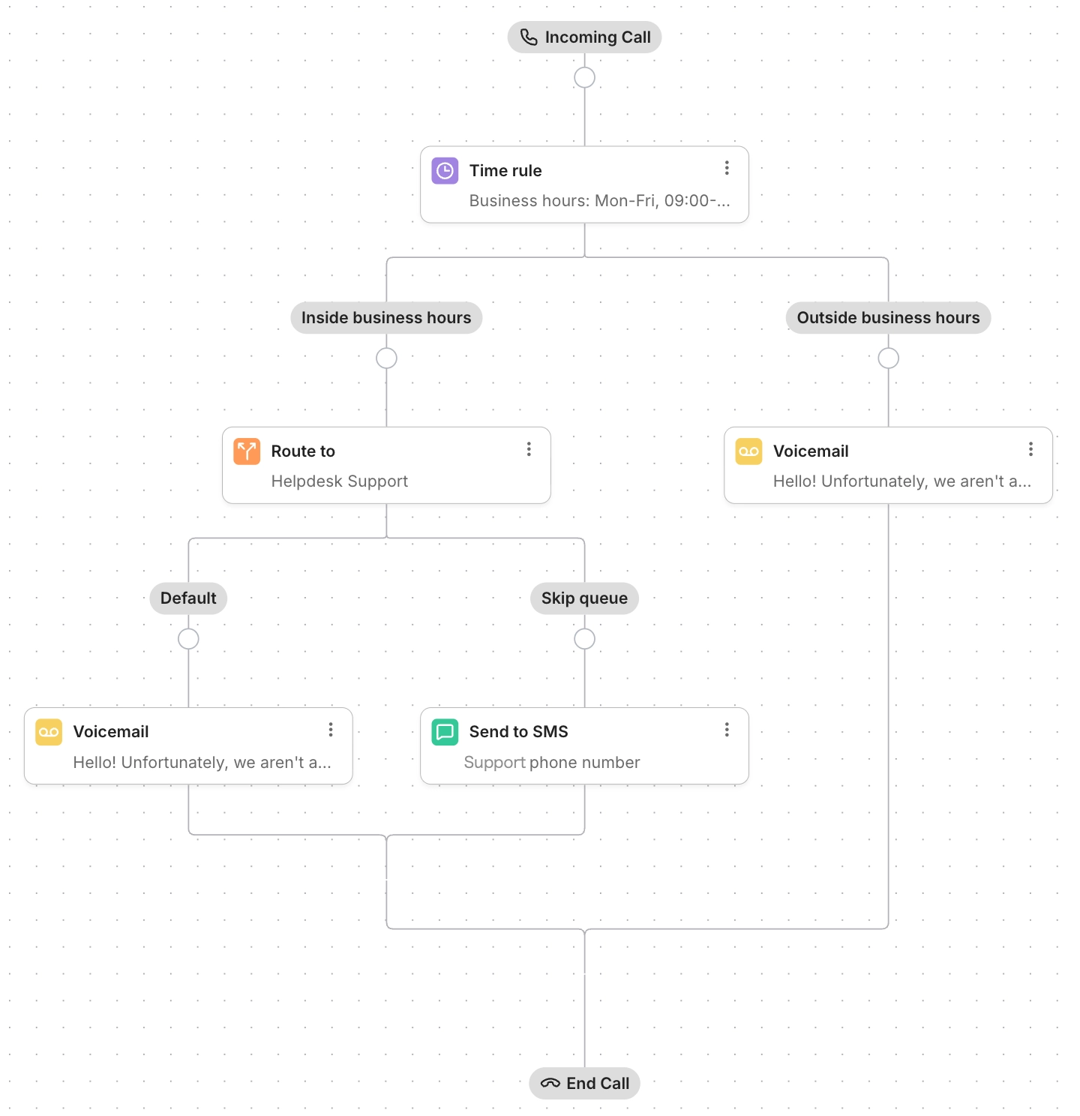The height and width of the screenshot is (1116, 1080).
Task: Open the Send to SMS options menu
Action: click(726, 729)
